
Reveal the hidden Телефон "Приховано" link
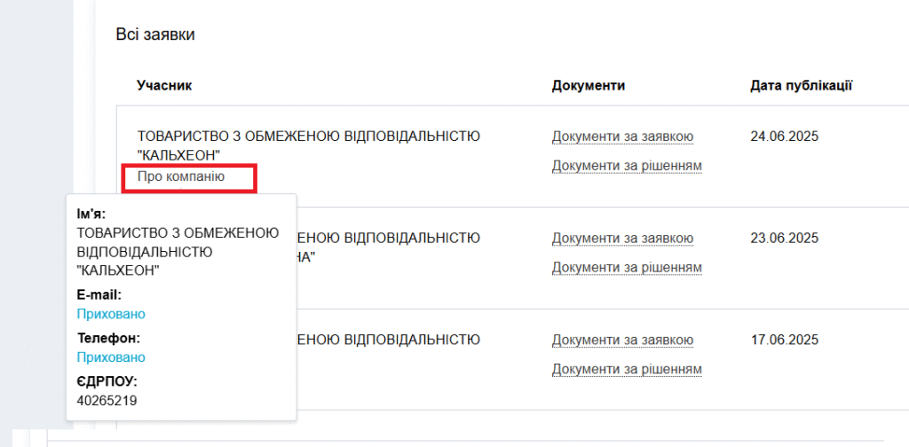pos(111,357)
